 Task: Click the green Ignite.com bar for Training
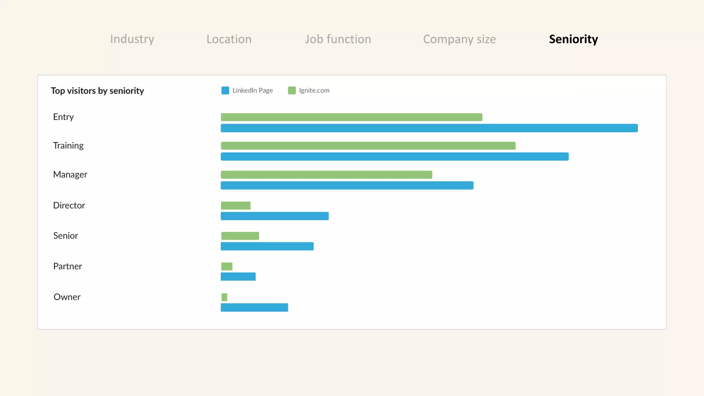[368, 146]
